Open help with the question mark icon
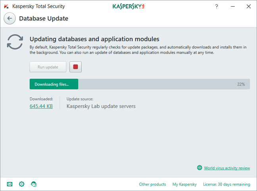257x191 pixels. [217, 6]
